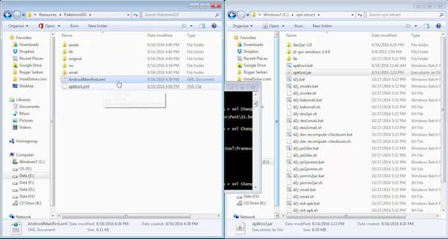448x239 pixels.
Task: Open Organize dropdown in PokemonGO window
Action: pyautogui.click(x=18, y=26)
